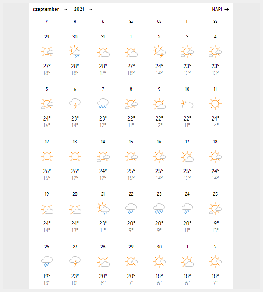Click the rain cloud icon on September 7
The width and height of the screenshot is (263, 292).
tap(103, 104)
